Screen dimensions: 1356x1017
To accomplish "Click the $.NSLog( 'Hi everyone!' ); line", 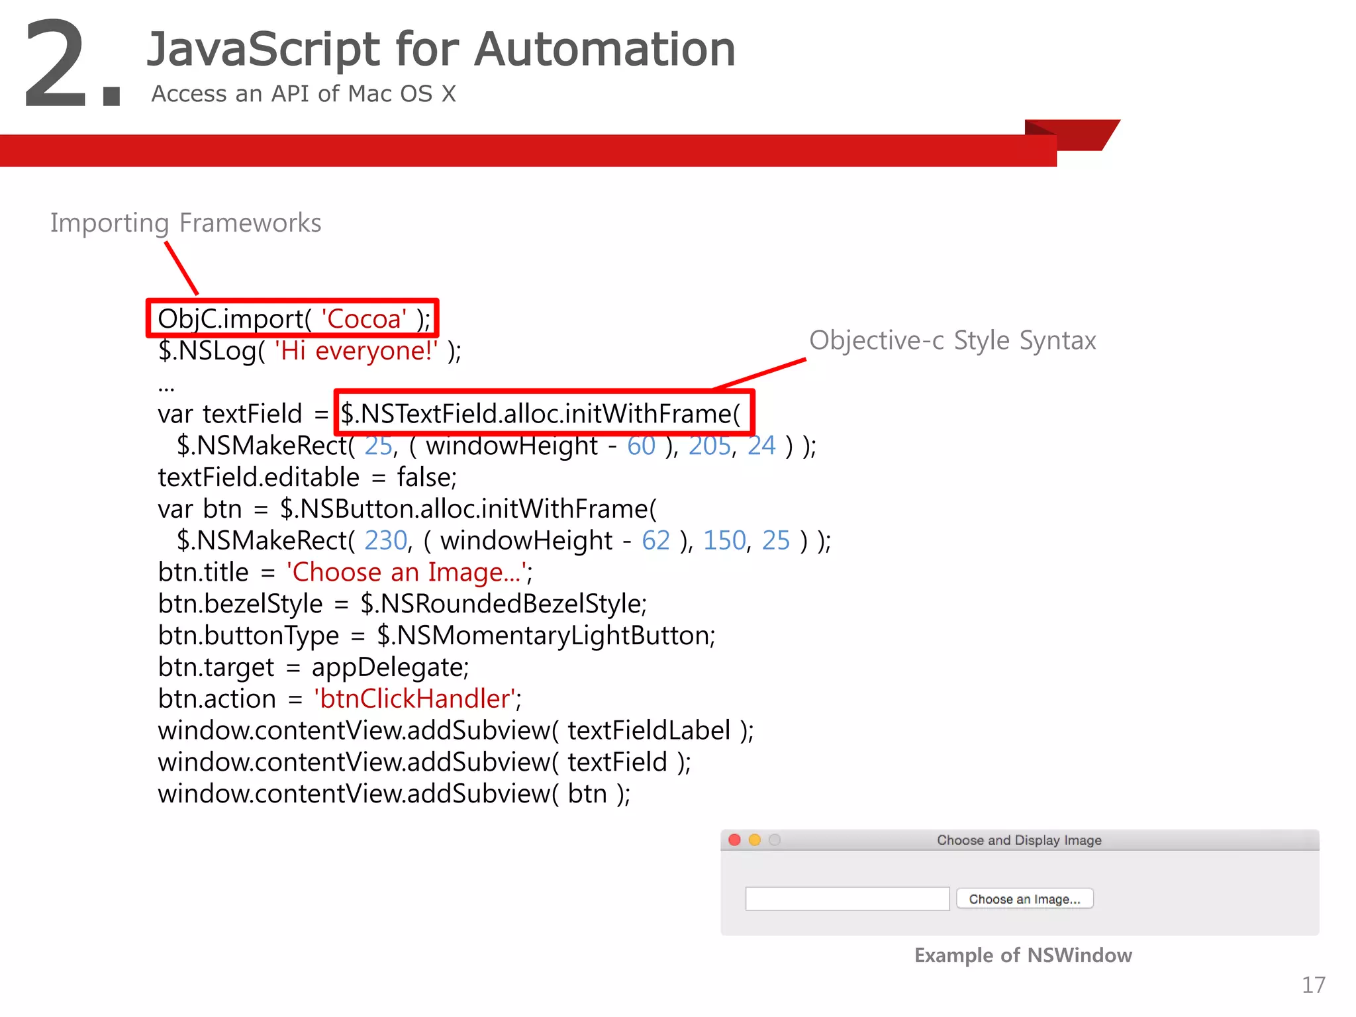I will 310,350.
